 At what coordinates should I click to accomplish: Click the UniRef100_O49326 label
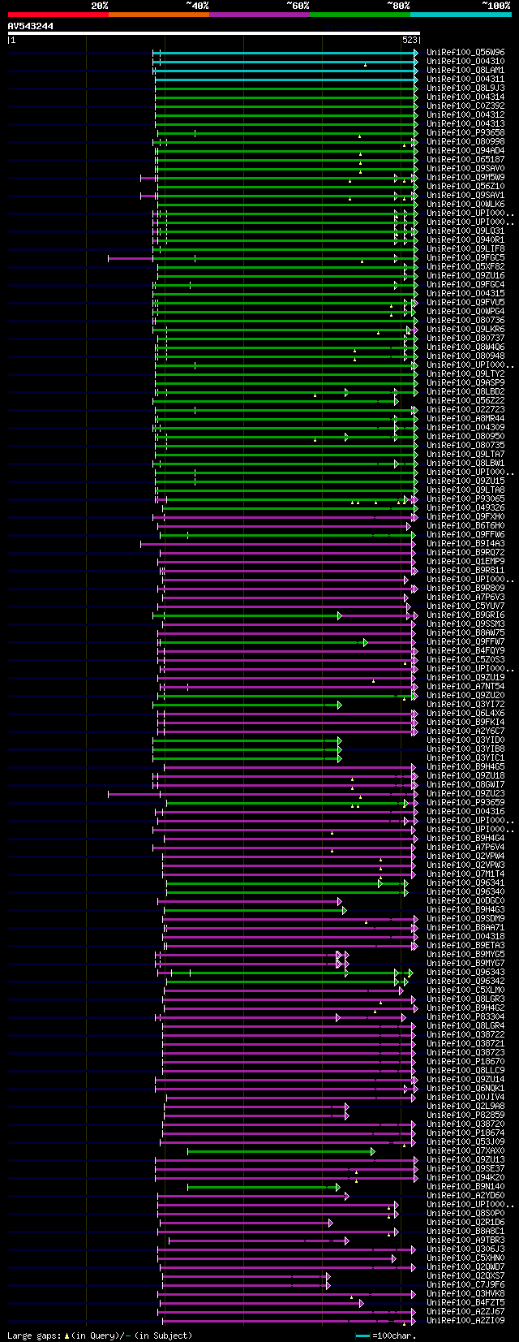click(465, 507)
